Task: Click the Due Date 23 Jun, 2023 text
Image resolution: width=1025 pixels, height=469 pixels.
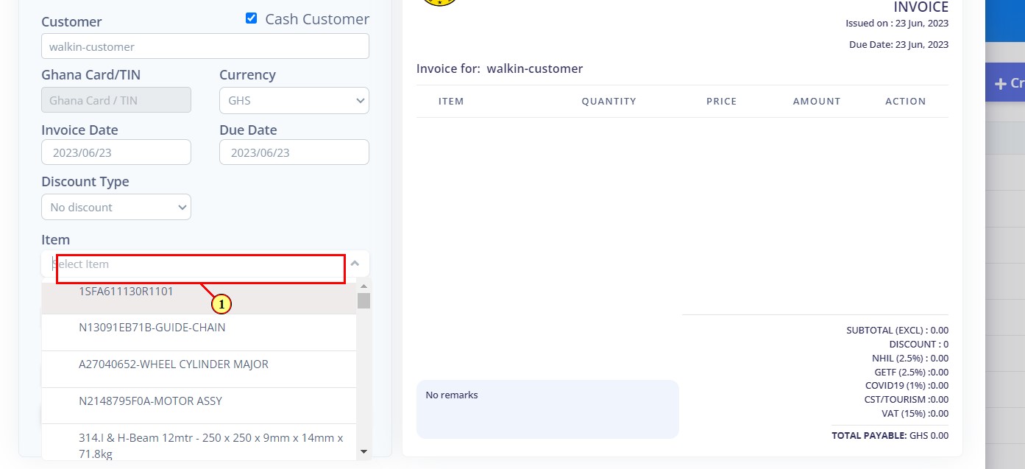Action: pyautogui.click(x=898, y=45)
